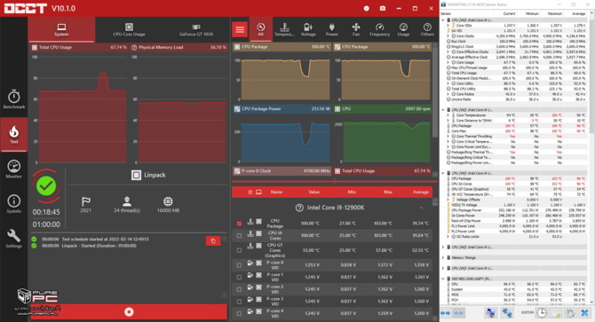Switch to the GeForce GT 1030 tab

pyautogui.click(x=196, y=29)
